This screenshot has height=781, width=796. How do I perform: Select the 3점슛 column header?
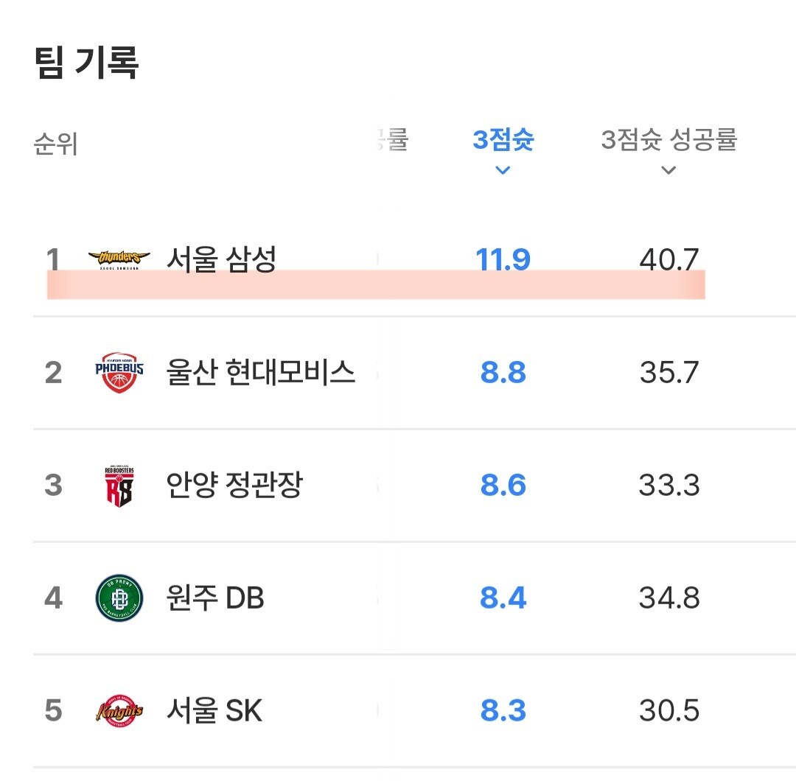point(503,139)
